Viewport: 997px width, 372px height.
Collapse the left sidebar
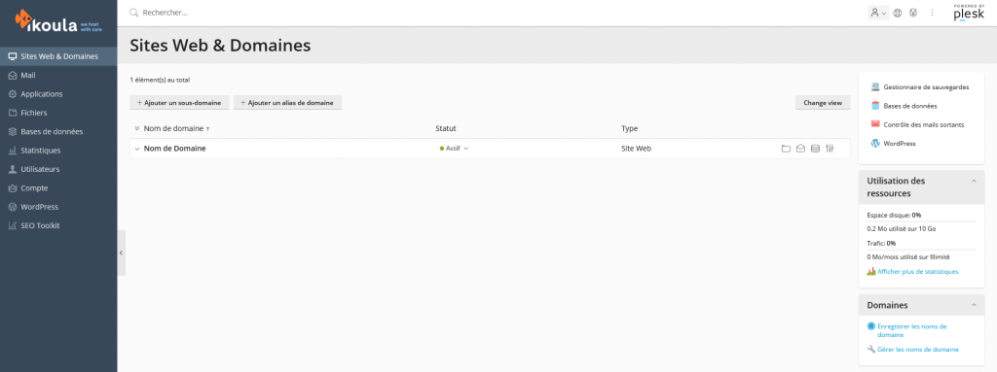coord(122,253)
